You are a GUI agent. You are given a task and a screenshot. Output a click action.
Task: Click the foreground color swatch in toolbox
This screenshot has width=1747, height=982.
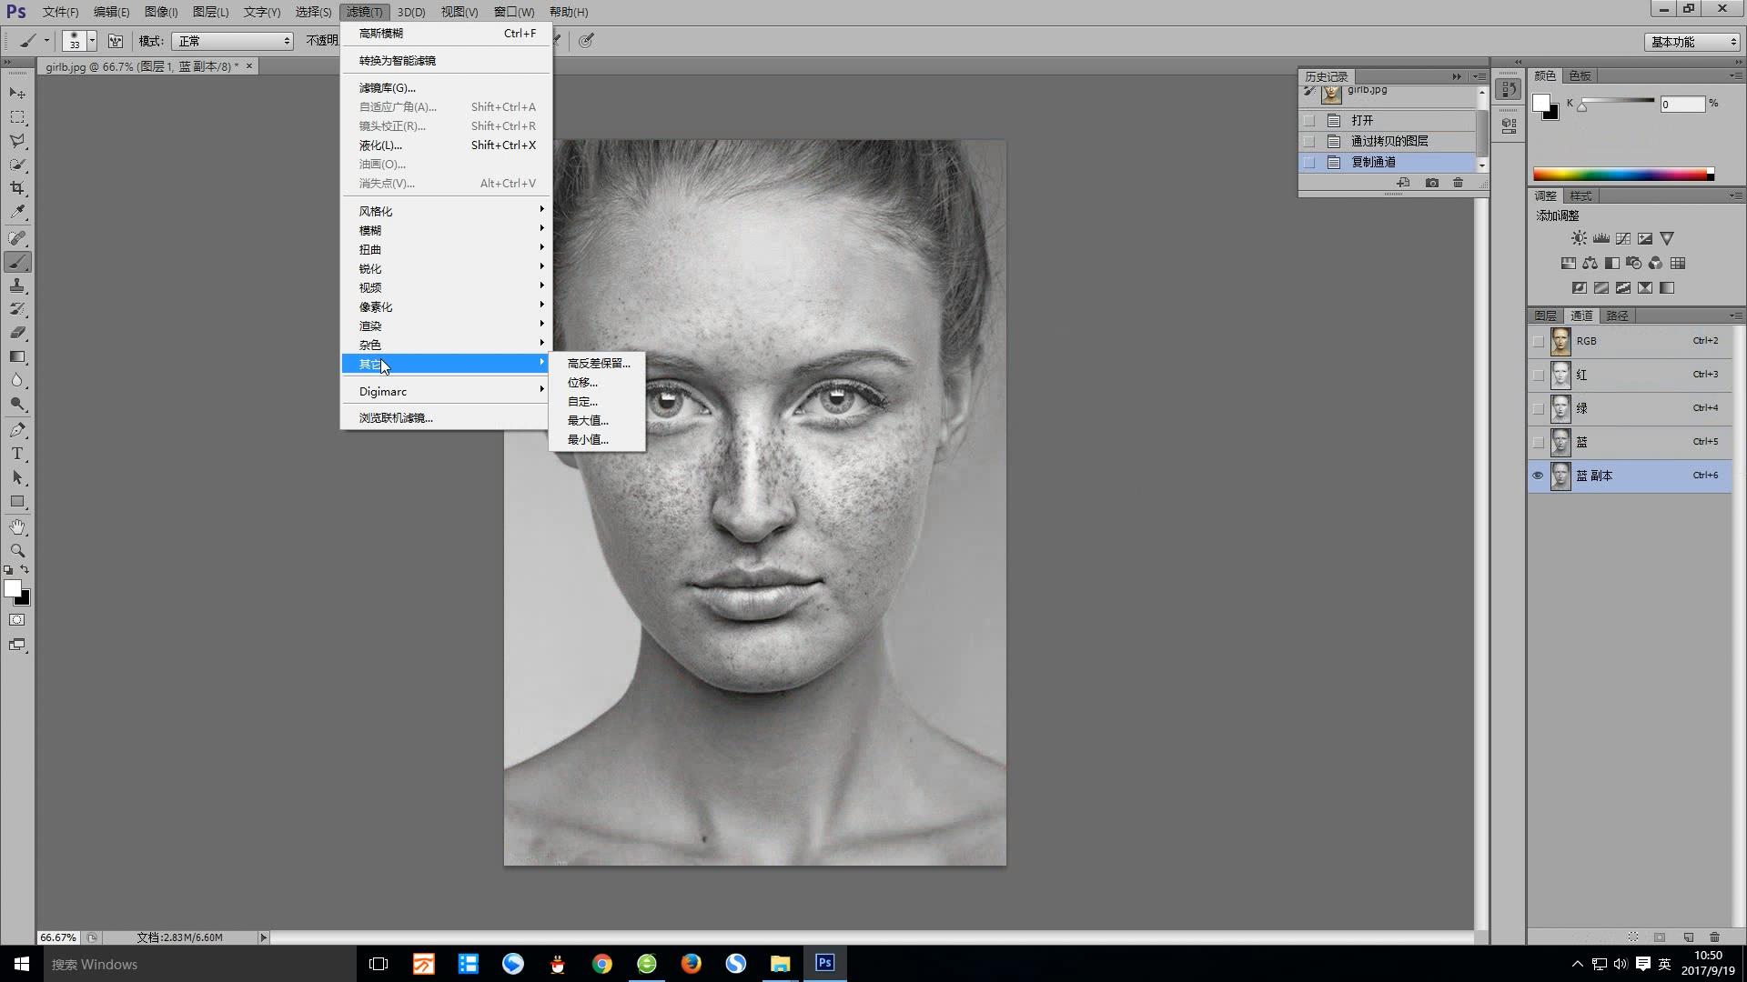tap(12, 588)
